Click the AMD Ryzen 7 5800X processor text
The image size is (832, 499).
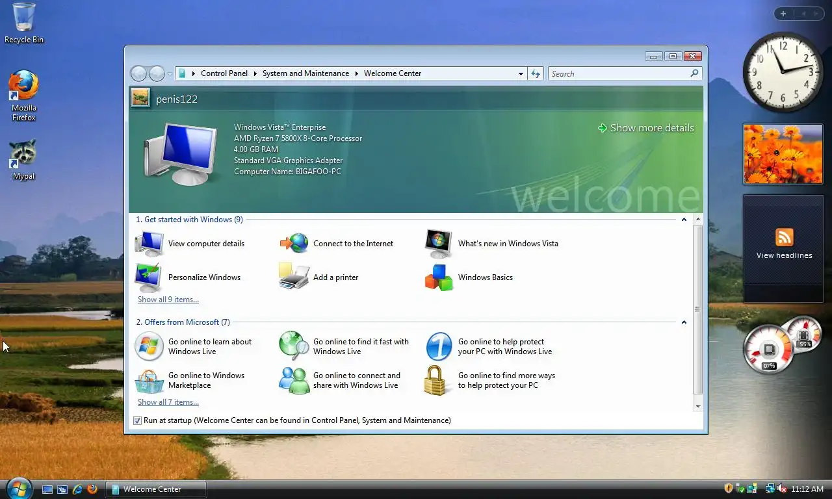click(x=298, y=138)
